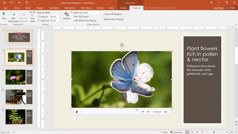Customize Quick Access Toolbar arrow
The height and width of the screenshot is (134, 238).
coord(34,3)
